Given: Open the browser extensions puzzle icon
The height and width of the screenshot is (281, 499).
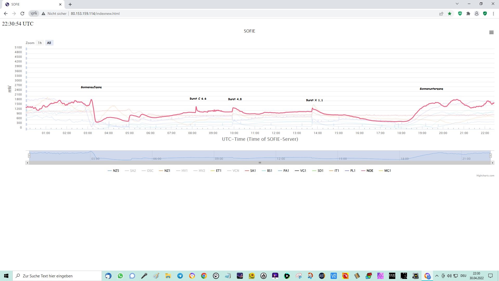Looking at the screenshot, I should (x=468, y=14).
